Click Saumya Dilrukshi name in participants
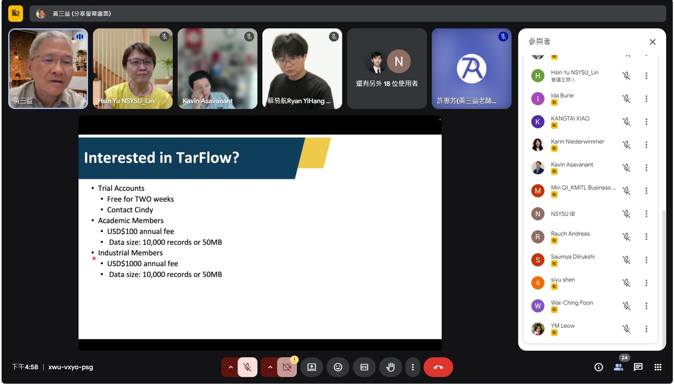 573,257
